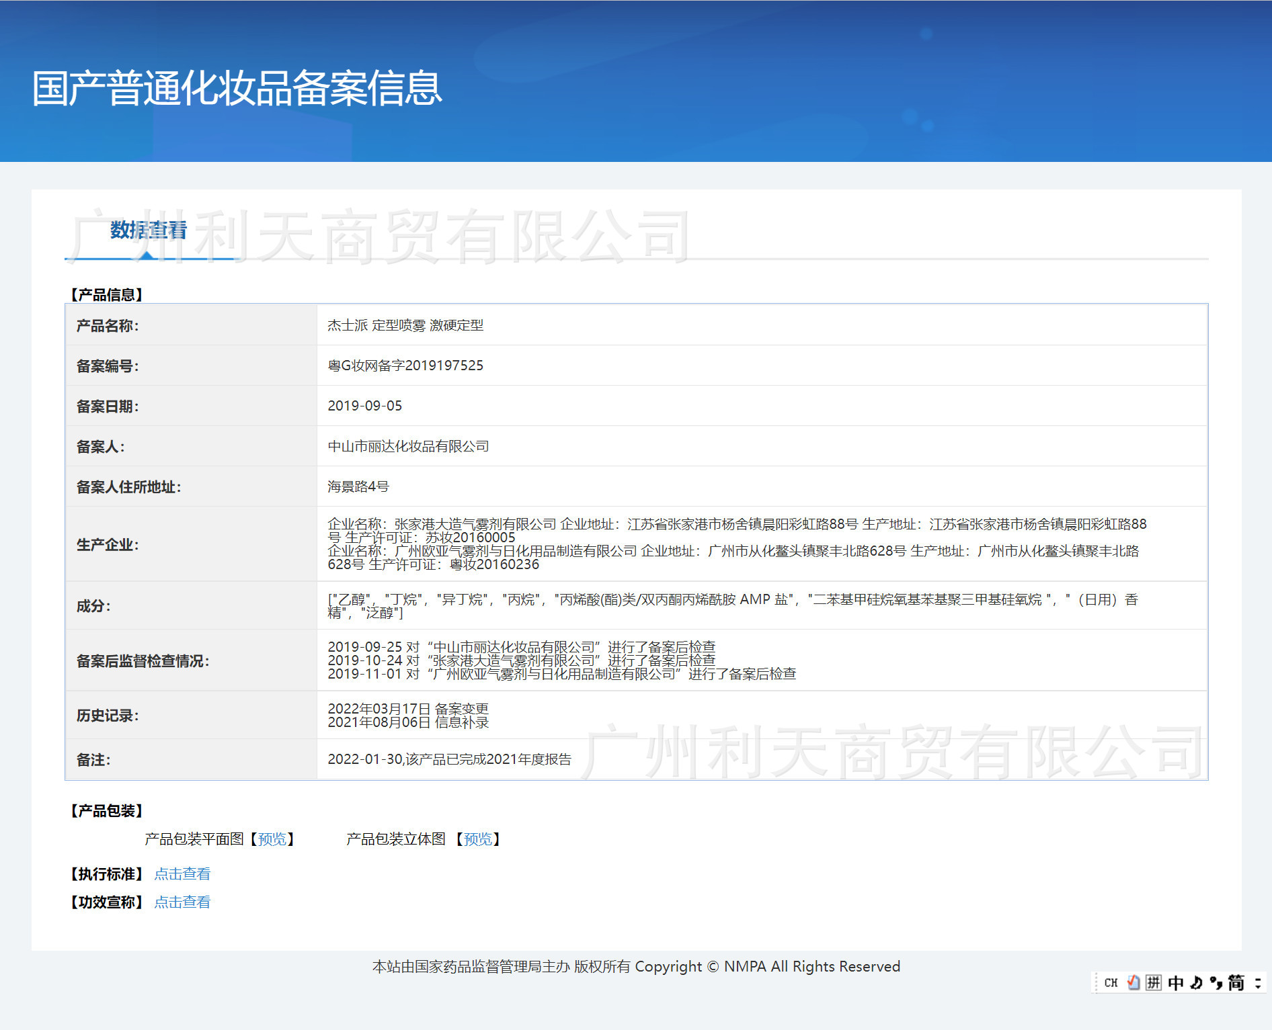Click the filer 中山市丽达化妆品有限公司
Viewport: 1272px width, 1030px height.
pyautogui.click(x=408, y=446)
